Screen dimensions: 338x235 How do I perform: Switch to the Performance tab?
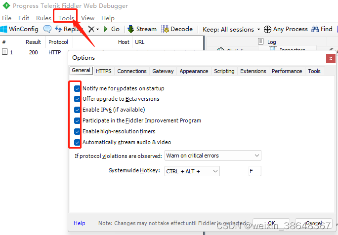287,71
